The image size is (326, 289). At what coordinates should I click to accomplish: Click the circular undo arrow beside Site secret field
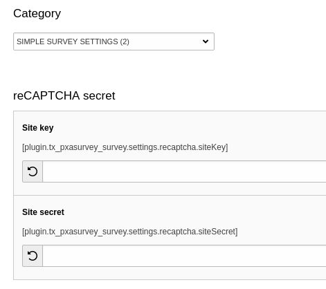coord(33,256)
